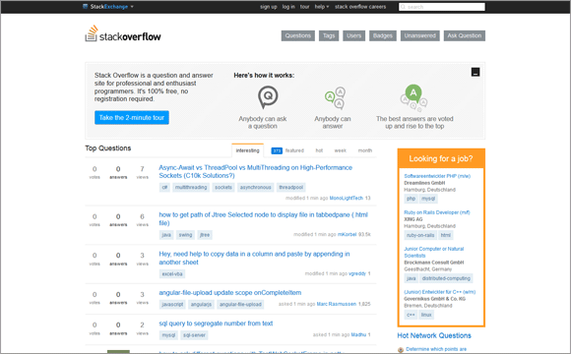Select the interesting tab
The image size is (571, 354).
tap(248, 150)
